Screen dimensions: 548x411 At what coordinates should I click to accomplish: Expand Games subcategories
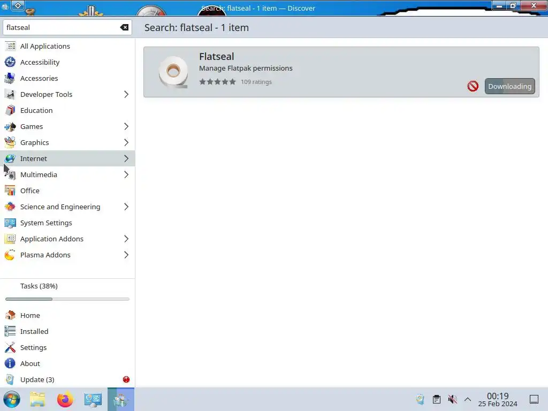(126, 126)
